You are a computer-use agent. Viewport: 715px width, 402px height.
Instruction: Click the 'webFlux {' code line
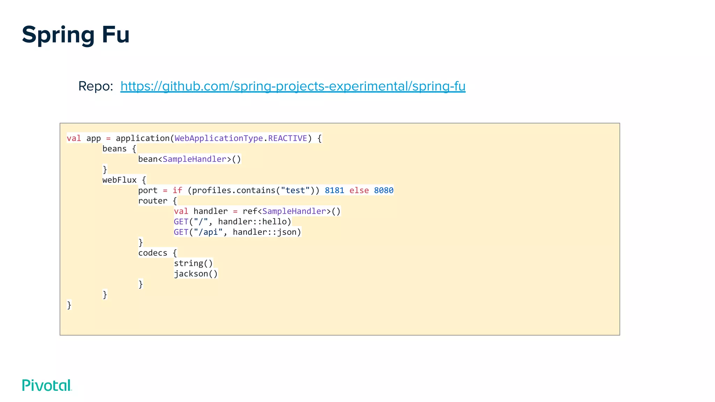click(124, 180)
